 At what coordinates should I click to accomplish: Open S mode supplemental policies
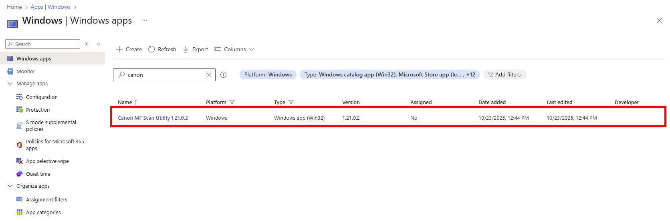(51, 126)
